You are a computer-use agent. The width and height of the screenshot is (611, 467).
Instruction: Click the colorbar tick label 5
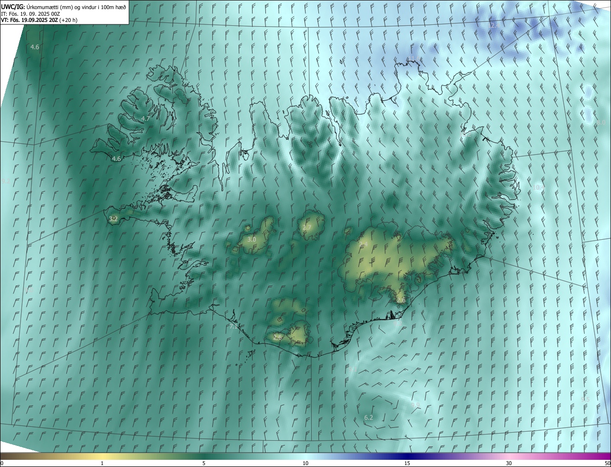pyautogui.click(x=204, y=463)
